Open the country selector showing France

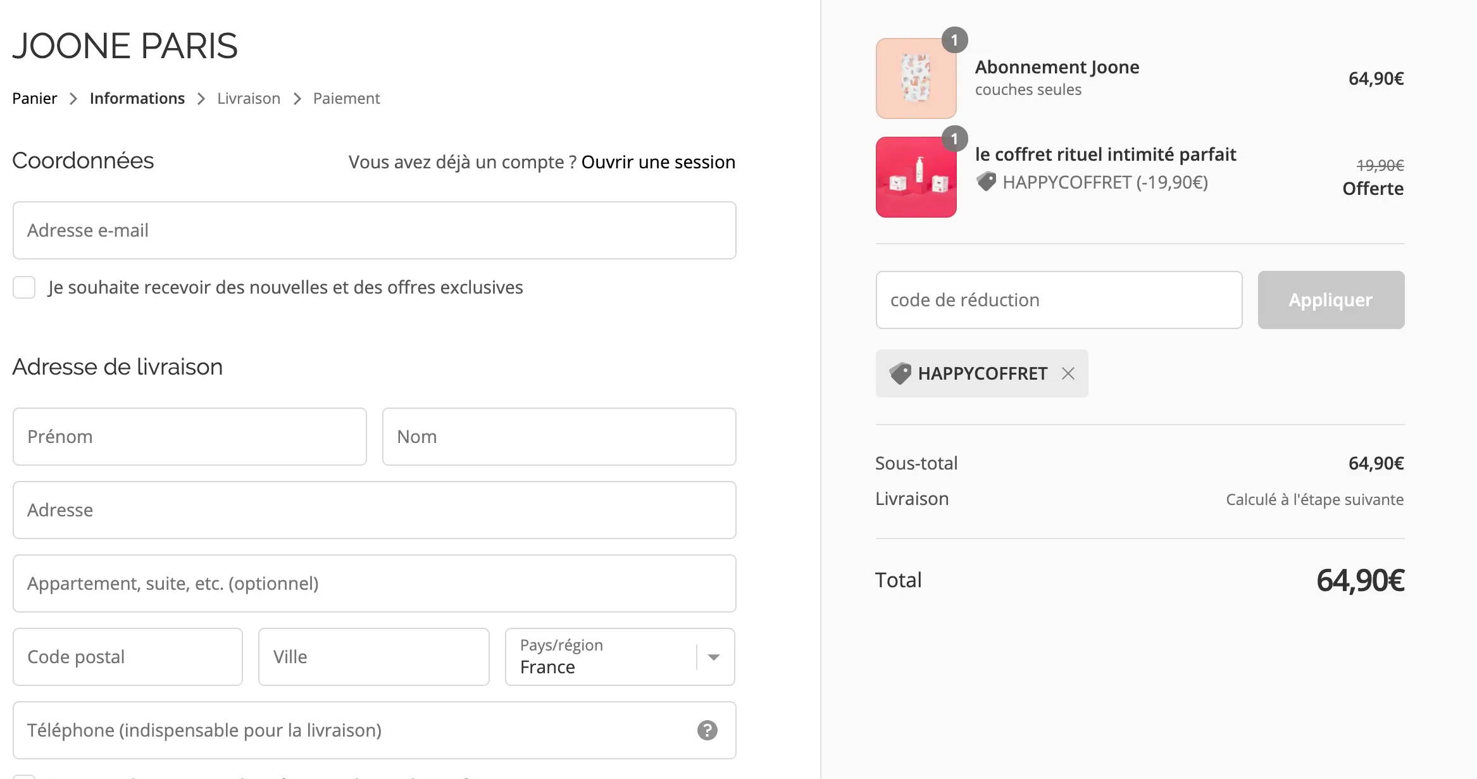[620, 657]
